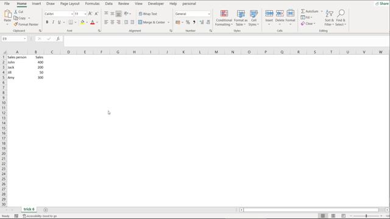Image resolution: width=390 pixels, height=219 pixels.
Task: Click Decrease Decimal icon
Action: 208,23
